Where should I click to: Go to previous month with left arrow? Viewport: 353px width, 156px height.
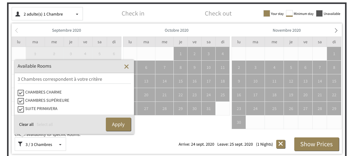point(17,30)
